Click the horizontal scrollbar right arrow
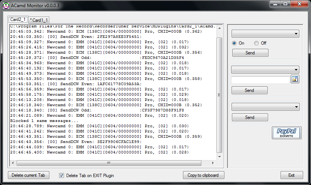Image resolution: width=311 pixels, height=185 pixels. click(x=213, y=163)
